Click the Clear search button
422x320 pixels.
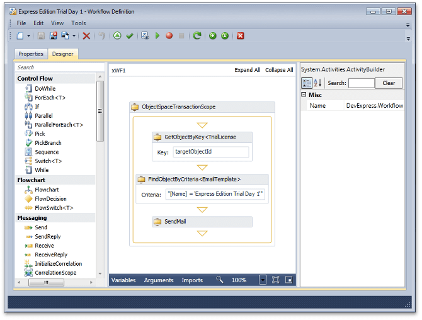coord(388,83)
